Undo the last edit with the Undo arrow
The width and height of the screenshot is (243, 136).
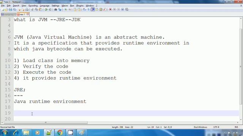(46, 9)
